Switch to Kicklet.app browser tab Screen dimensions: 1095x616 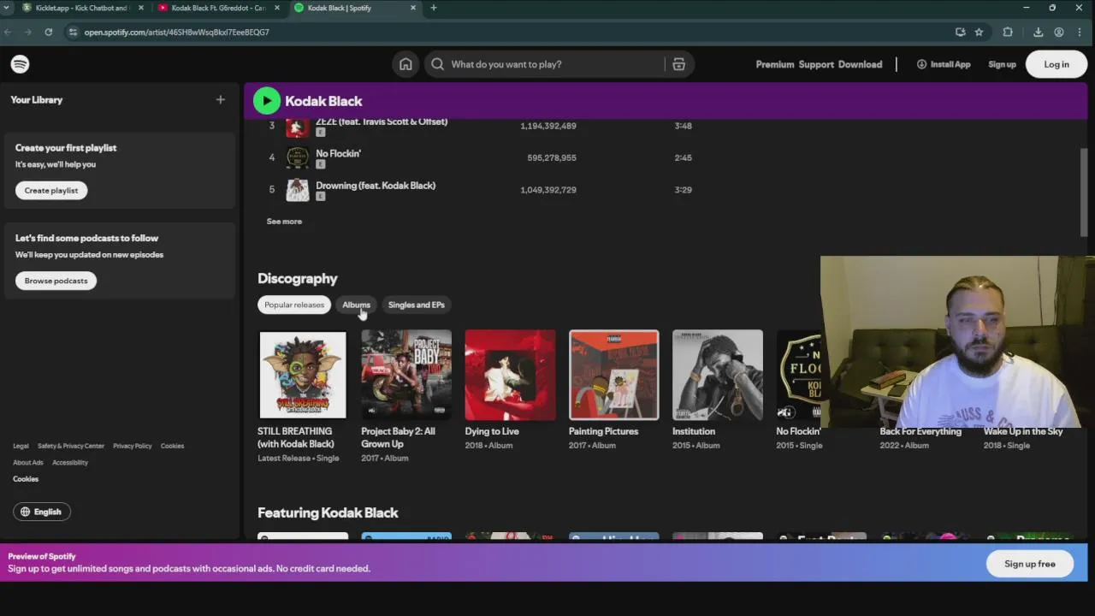[x=81, y=8]
